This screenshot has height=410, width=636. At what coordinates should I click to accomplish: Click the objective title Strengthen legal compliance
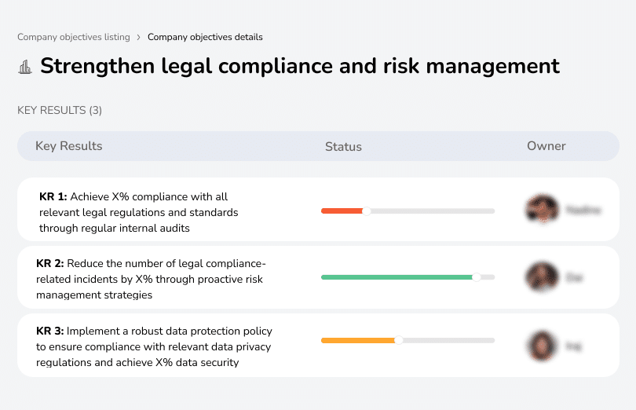click(x=300, y=66)
